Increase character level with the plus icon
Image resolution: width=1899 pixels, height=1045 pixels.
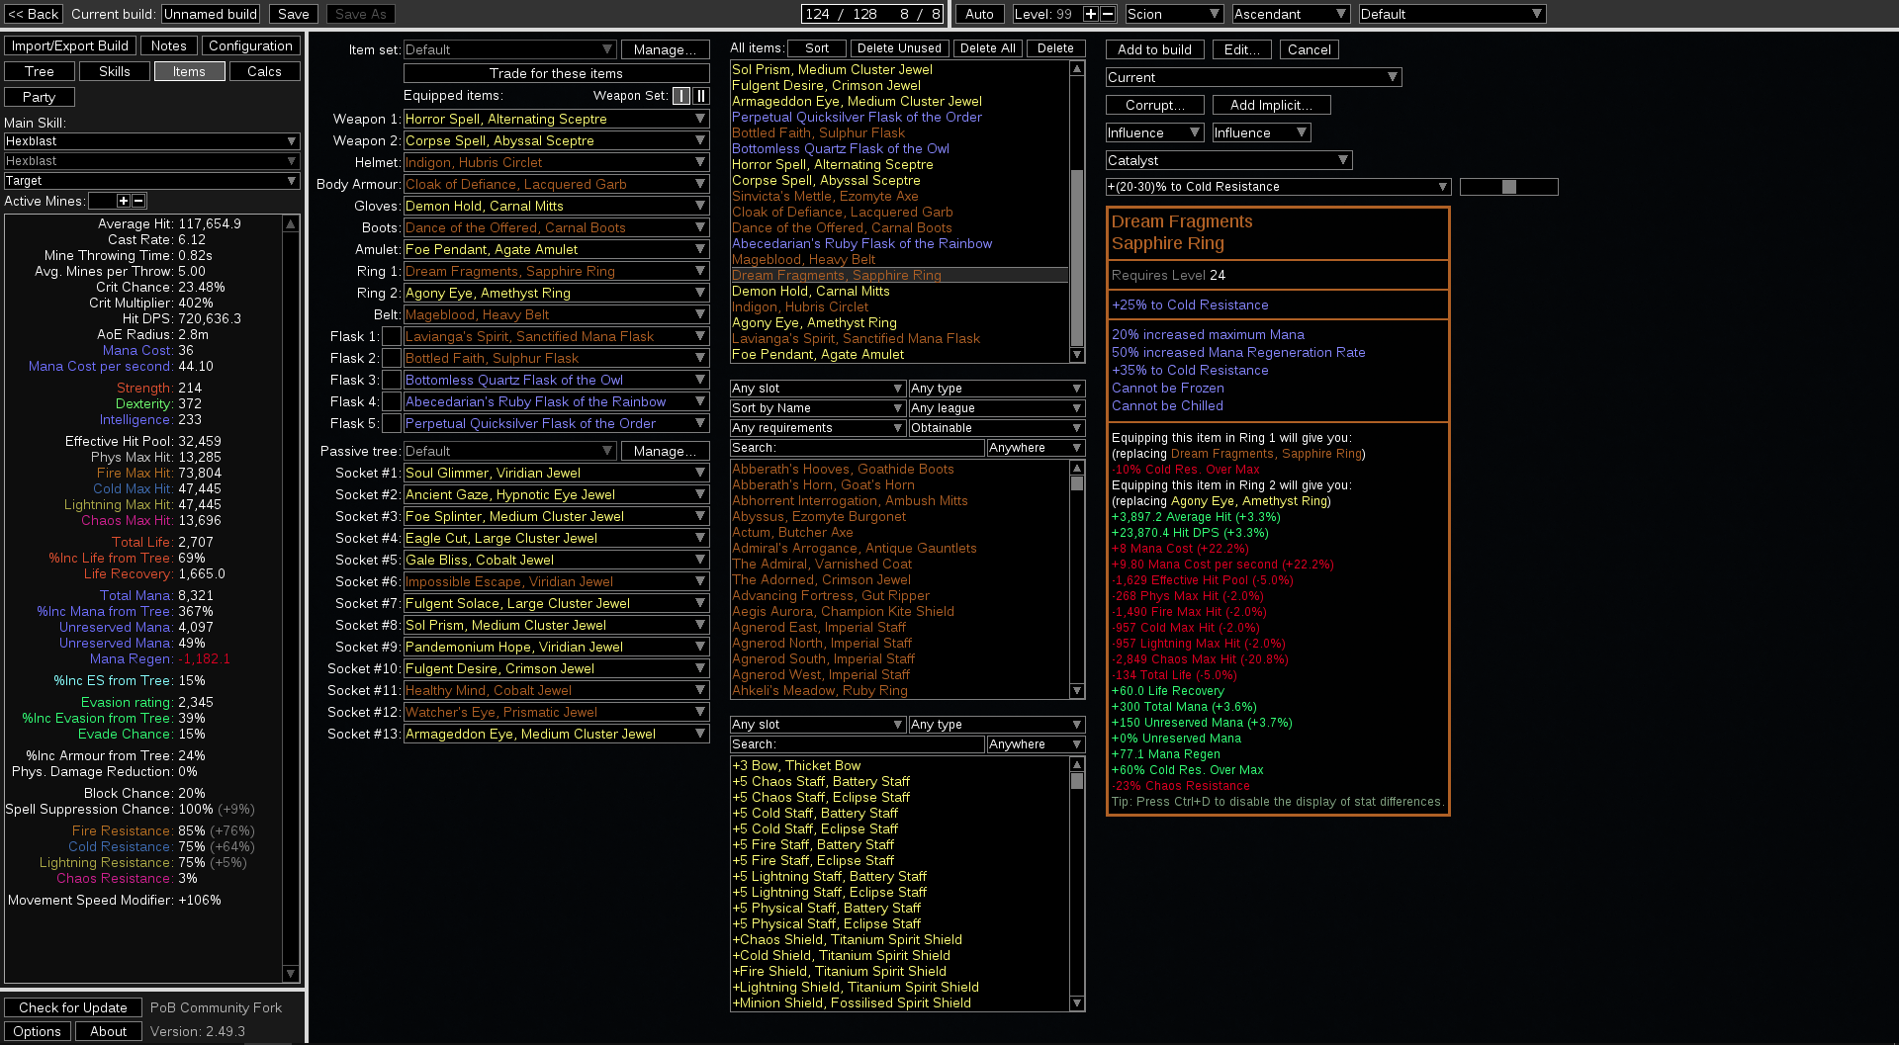coord(1091,14)
